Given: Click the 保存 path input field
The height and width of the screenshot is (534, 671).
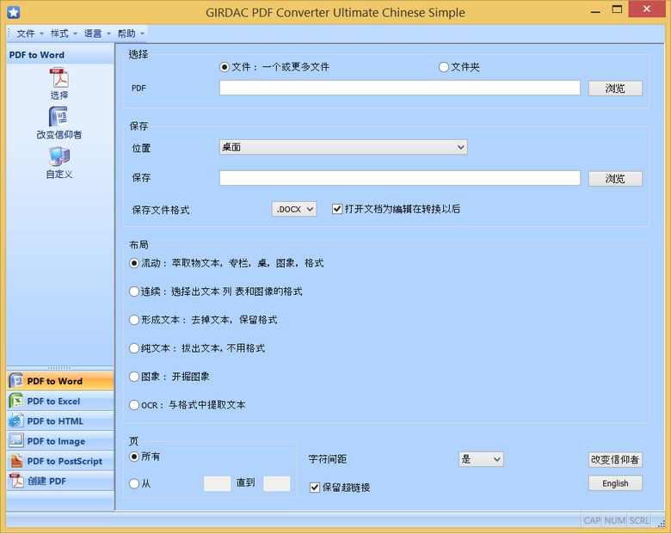Looking at the screenshot, I should pyautogui.click(x=400, y=178).
